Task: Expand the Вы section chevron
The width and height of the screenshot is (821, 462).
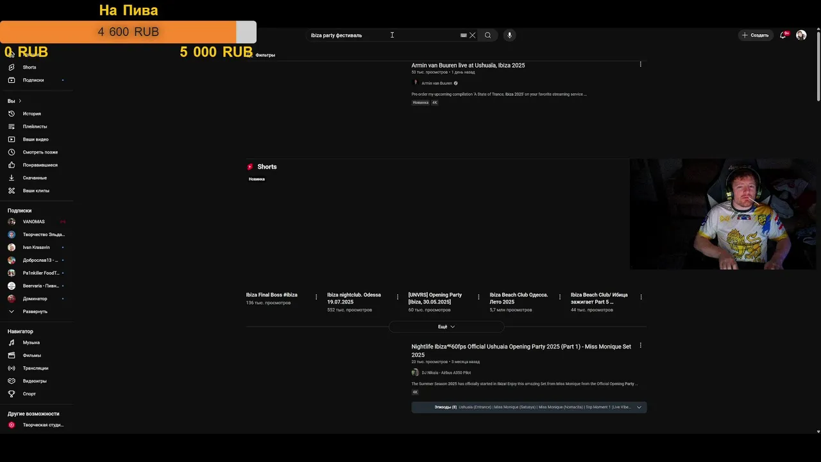Action: (x=20, y=101)
